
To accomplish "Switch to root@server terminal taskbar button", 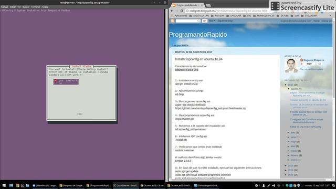I will (x=126, y=185).
